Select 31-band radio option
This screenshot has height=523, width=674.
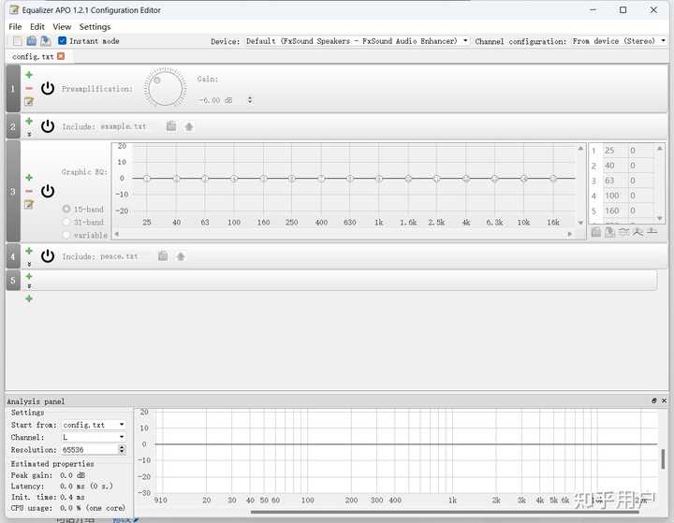pos(66,222)
